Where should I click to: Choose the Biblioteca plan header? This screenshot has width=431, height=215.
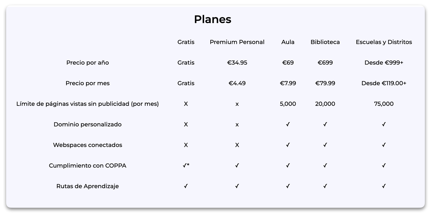[325, 42]
